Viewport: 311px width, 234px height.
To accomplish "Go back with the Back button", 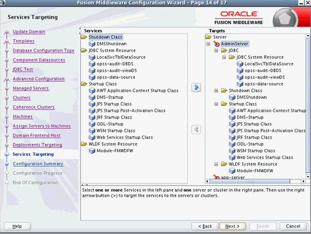I will (x=205, y=226).
